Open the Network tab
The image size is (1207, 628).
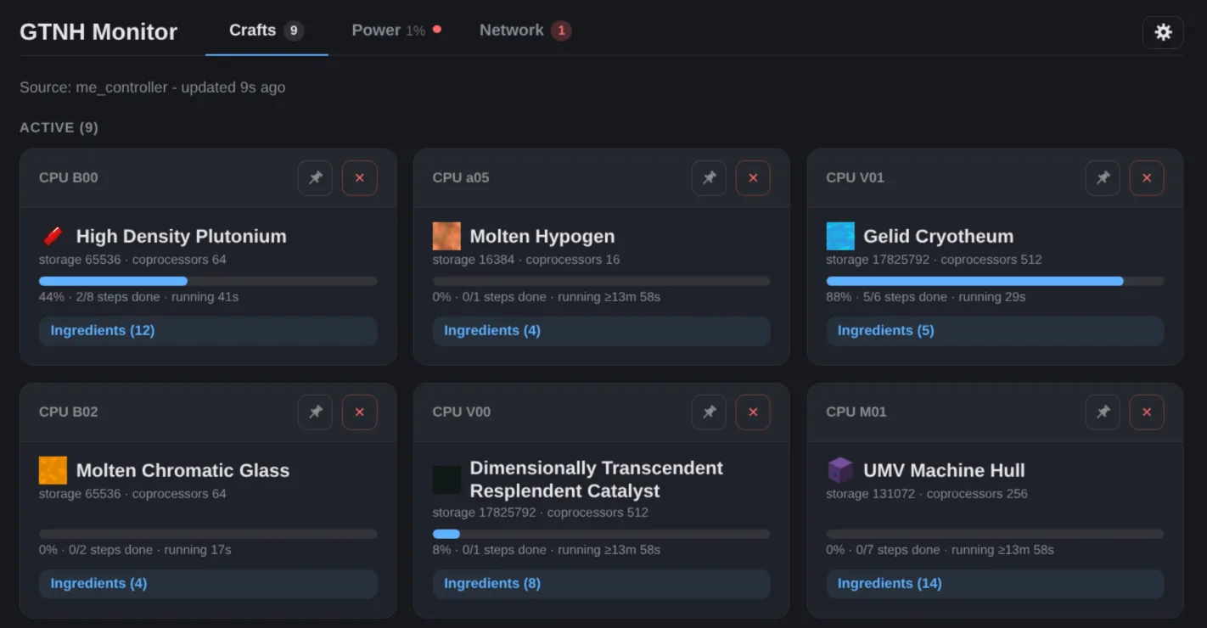525,31
